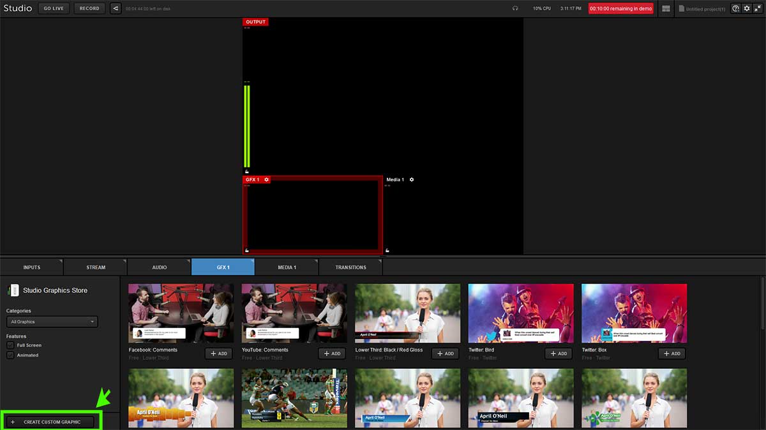Viewport: 766px width, 430px height.
Task: Expand the Stream tab corner arrow
Action: click(124, 261)
